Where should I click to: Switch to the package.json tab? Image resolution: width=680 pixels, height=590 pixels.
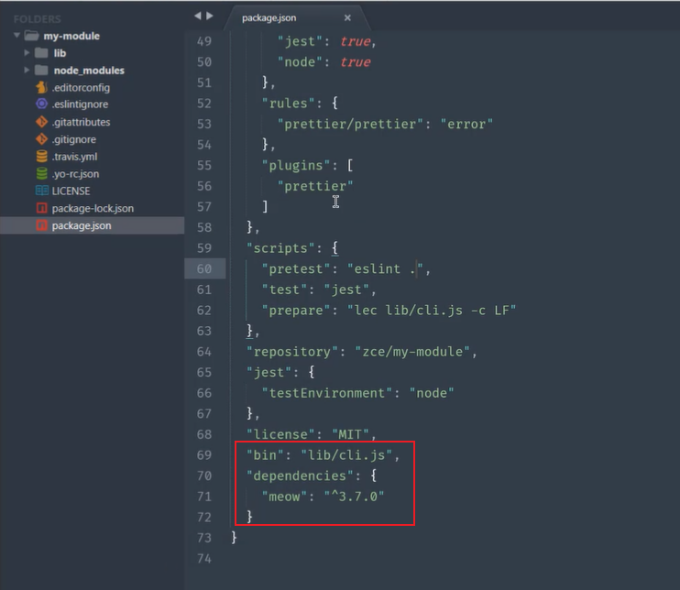click(x=269, y=18)
